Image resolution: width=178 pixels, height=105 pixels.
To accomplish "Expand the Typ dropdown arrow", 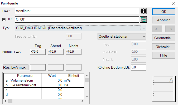I will 144,28.
